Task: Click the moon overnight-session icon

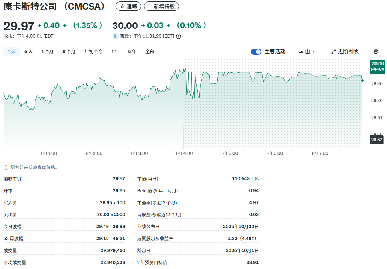Action: [x=115, y=36]
